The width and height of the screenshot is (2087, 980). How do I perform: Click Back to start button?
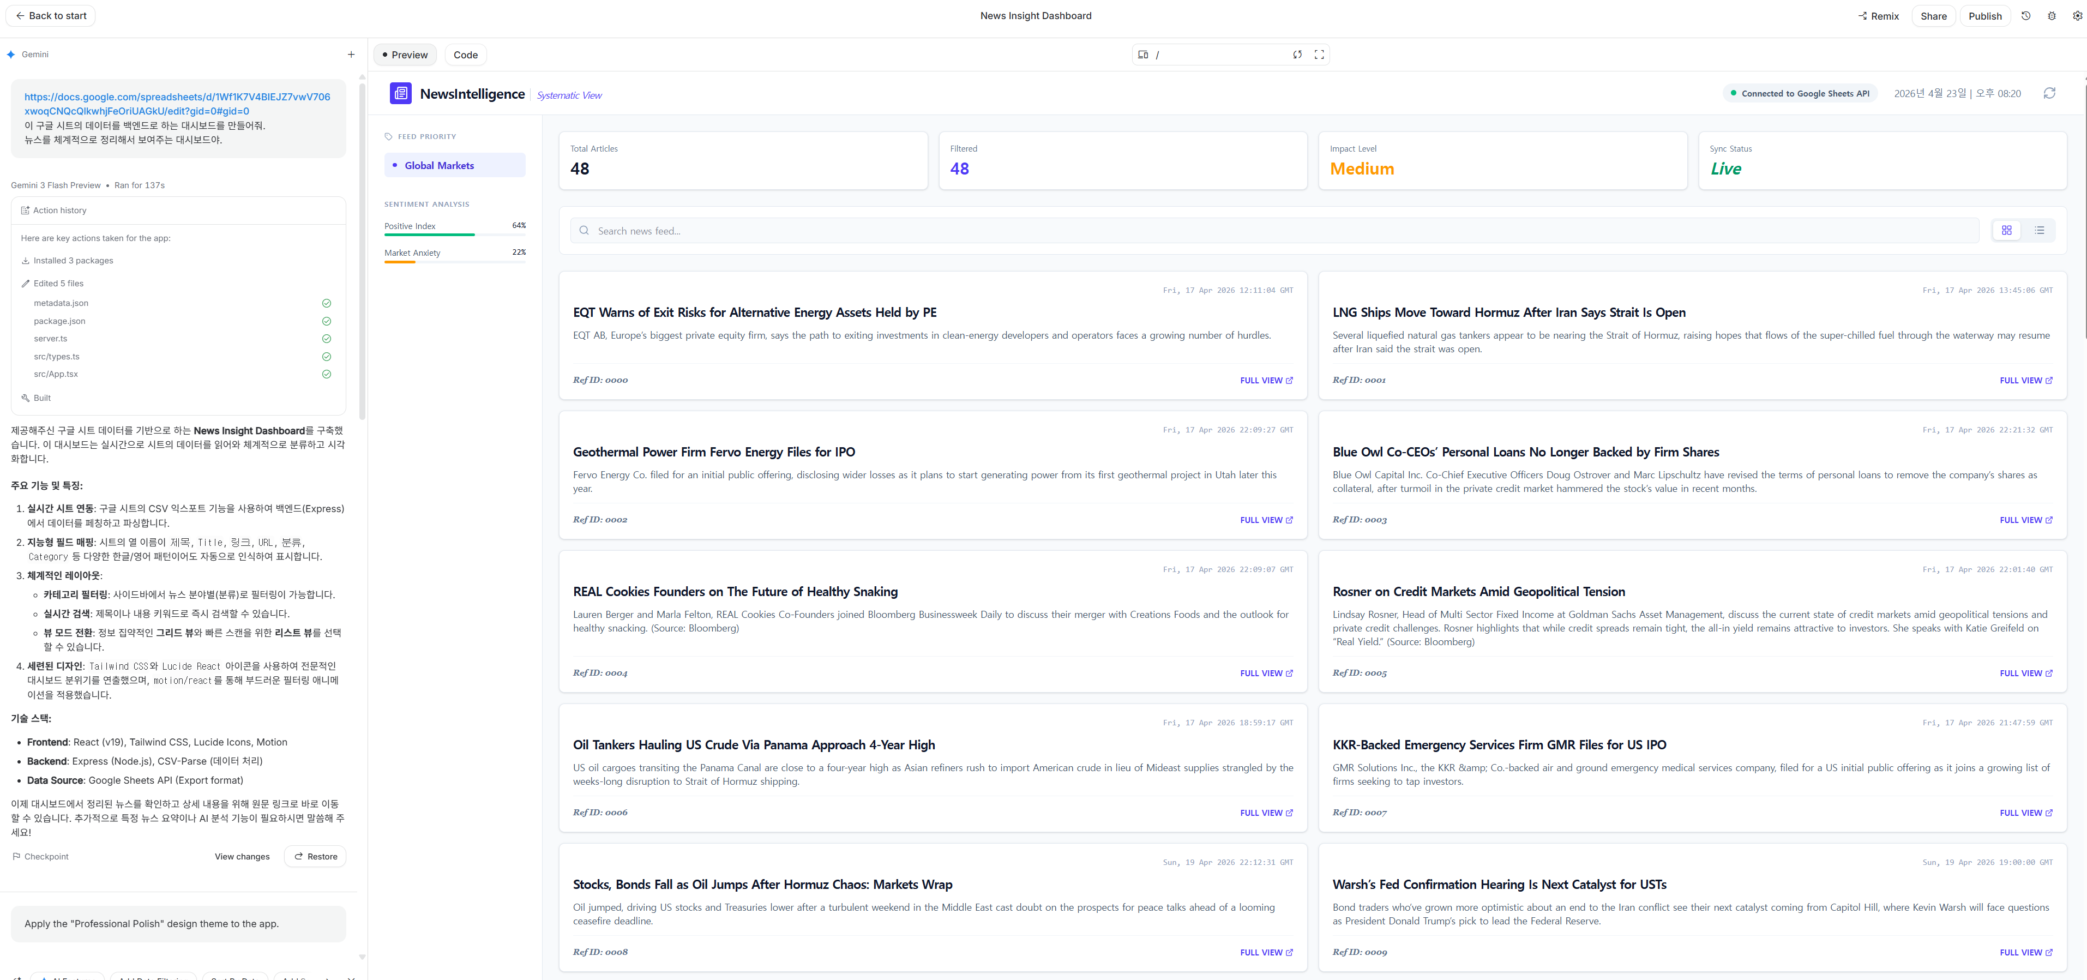coord(50,16)
